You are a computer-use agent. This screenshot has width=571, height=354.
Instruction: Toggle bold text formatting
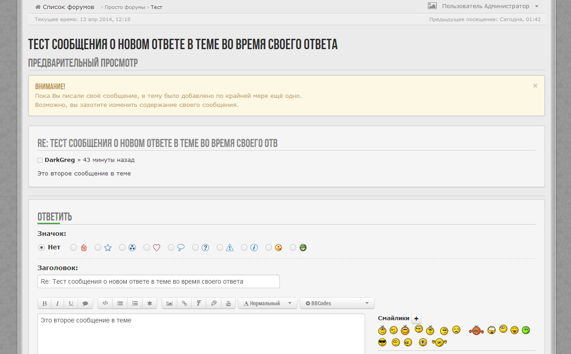(44, 303)
